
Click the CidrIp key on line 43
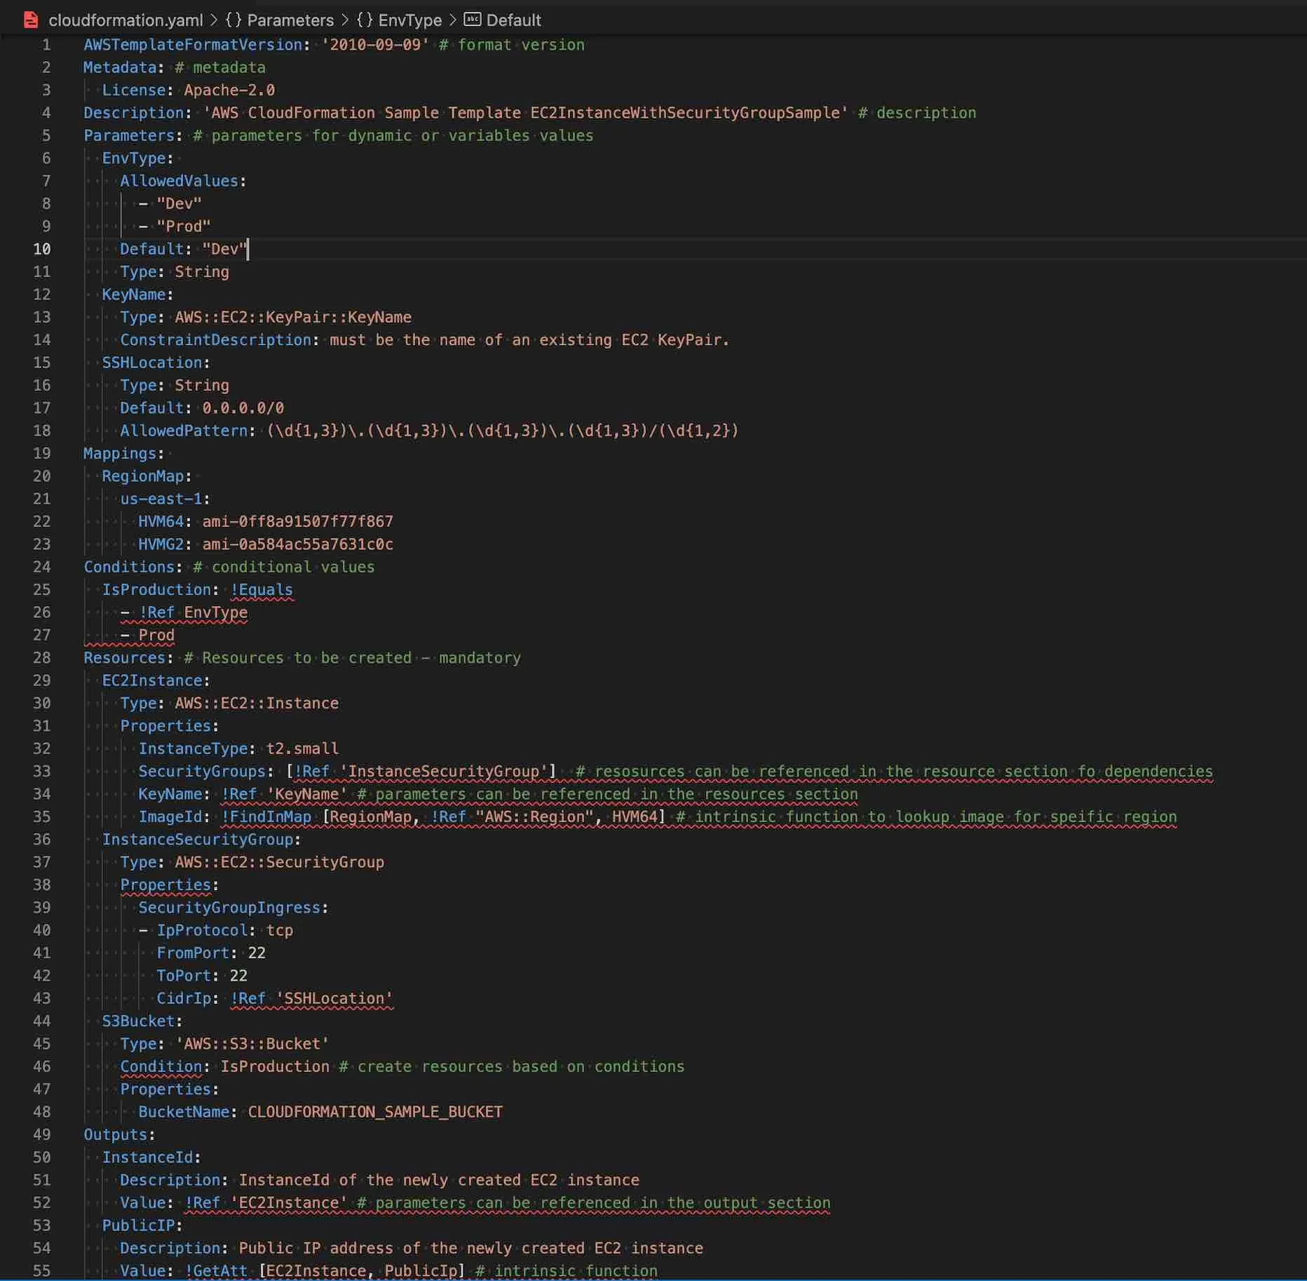(x=184, y=998)
